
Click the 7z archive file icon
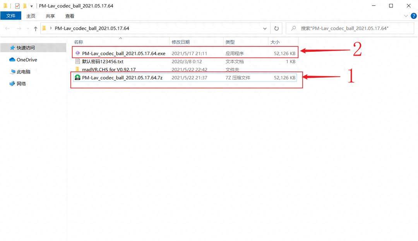77,78
